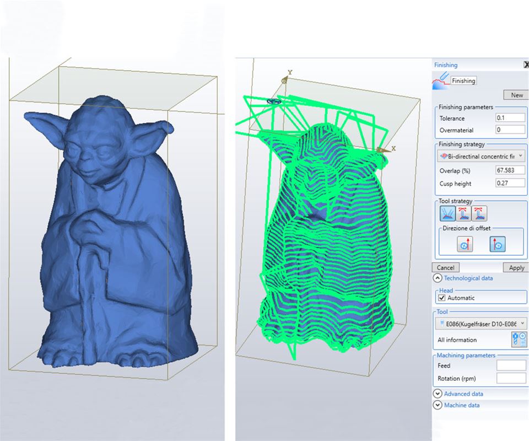Click the New button
529x441 pixels.
(x=516, y=95)
